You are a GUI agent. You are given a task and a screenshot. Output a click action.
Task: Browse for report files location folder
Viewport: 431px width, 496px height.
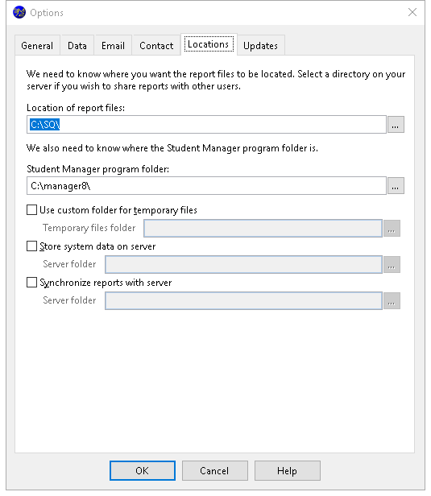tap(396, 125)
